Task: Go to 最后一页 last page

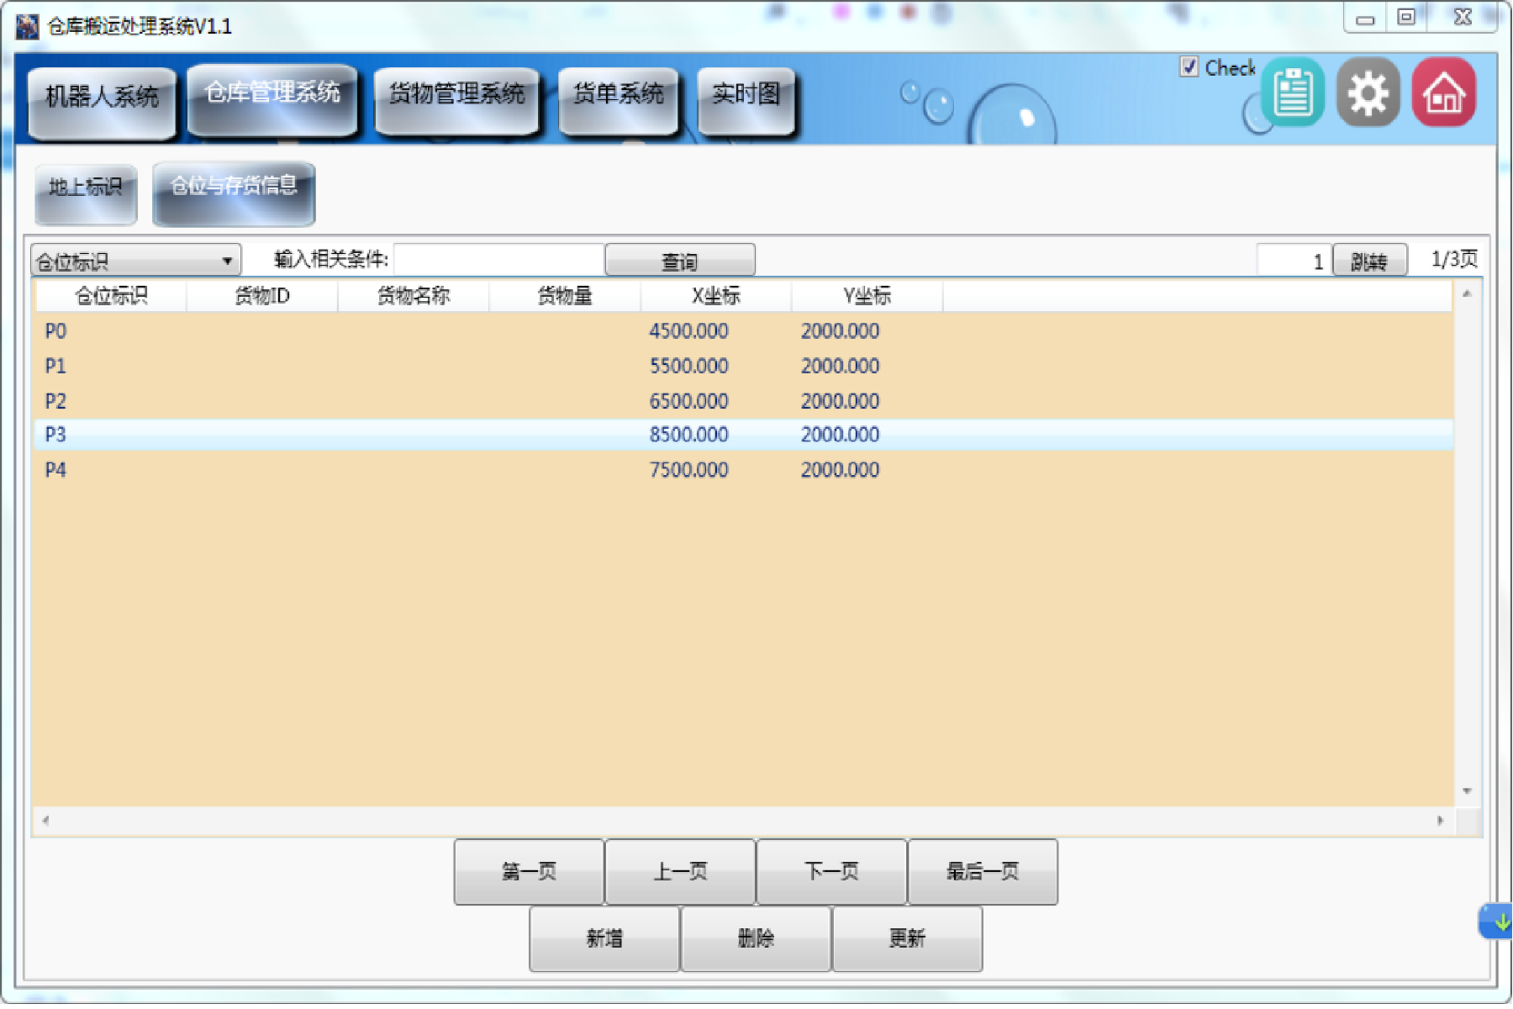Action: click(983, 872)
